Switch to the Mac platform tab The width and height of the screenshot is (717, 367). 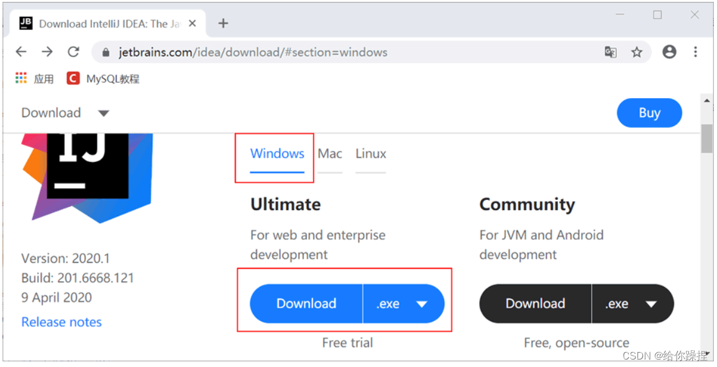(330, 154)
